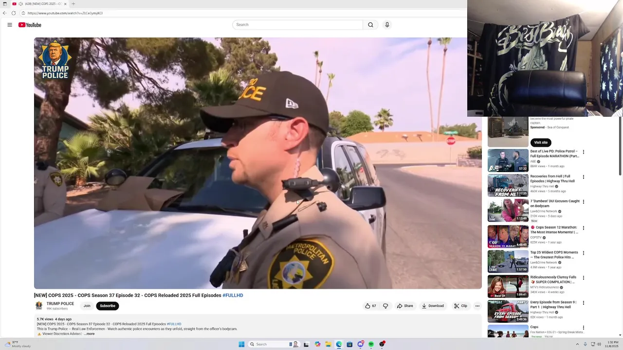Open the weather widget on taskbar
623x350 pixels.
point(17,344)
